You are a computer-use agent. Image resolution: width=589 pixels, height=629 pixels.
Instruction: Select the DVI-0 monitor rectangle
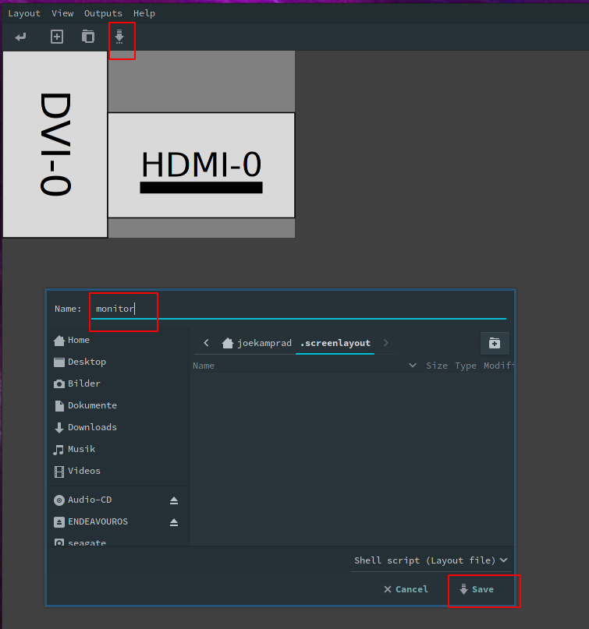pyautogui.click(x=55, y=144)
